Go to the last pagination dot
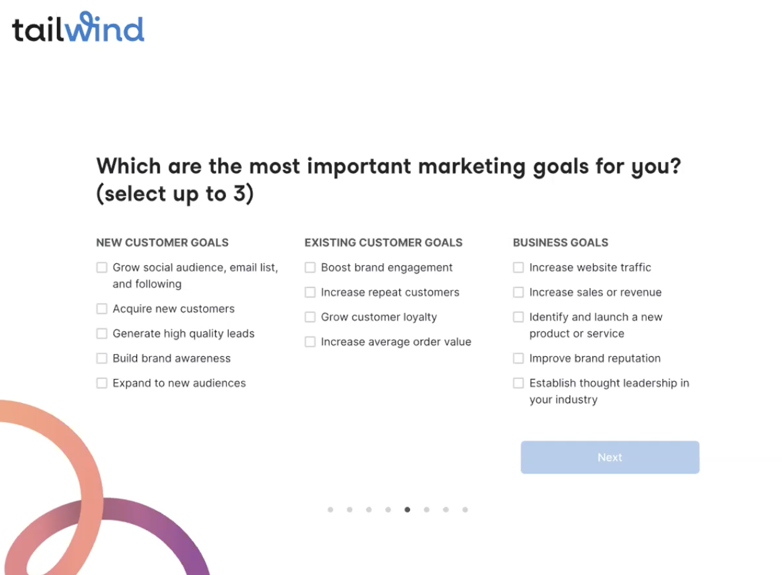 (x=465, y=510)
